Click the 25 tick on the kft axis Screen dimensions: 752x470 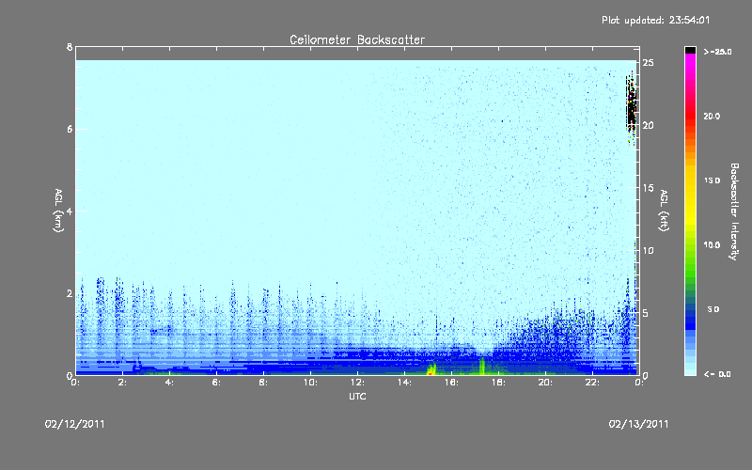(x=648, y=63)
